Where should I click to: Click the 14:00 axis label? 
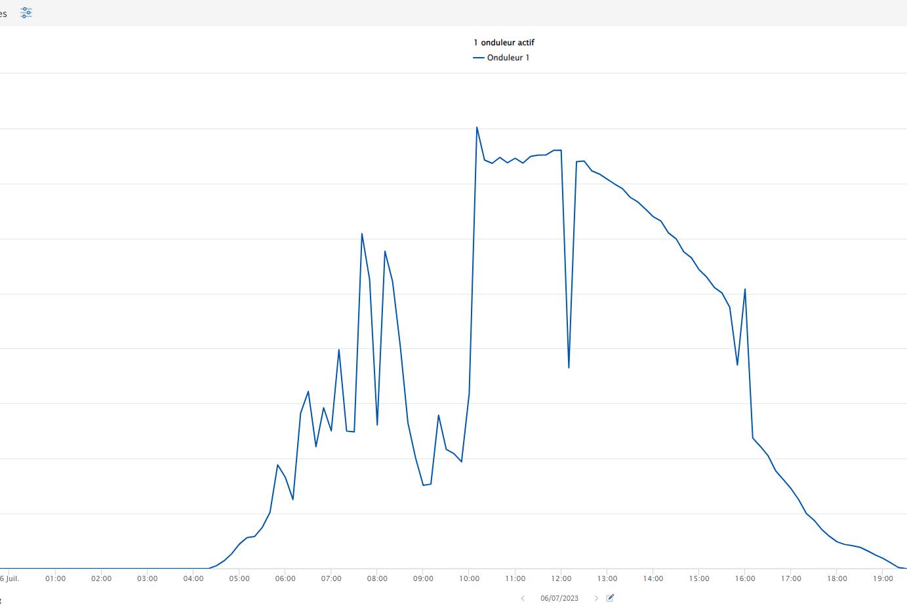click(x=653, y=578)
